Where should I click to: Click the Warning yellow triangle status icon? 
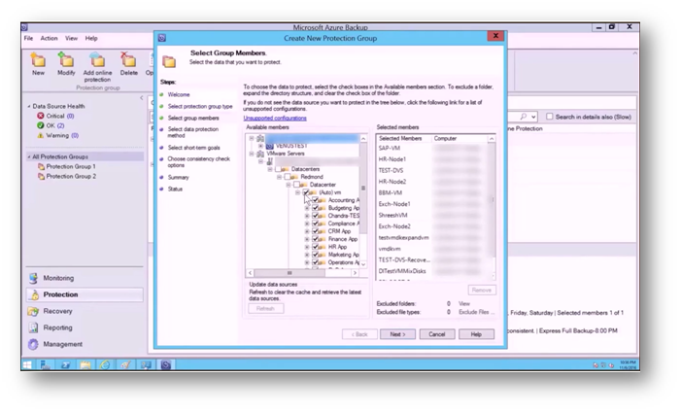(x=41, y=135)
